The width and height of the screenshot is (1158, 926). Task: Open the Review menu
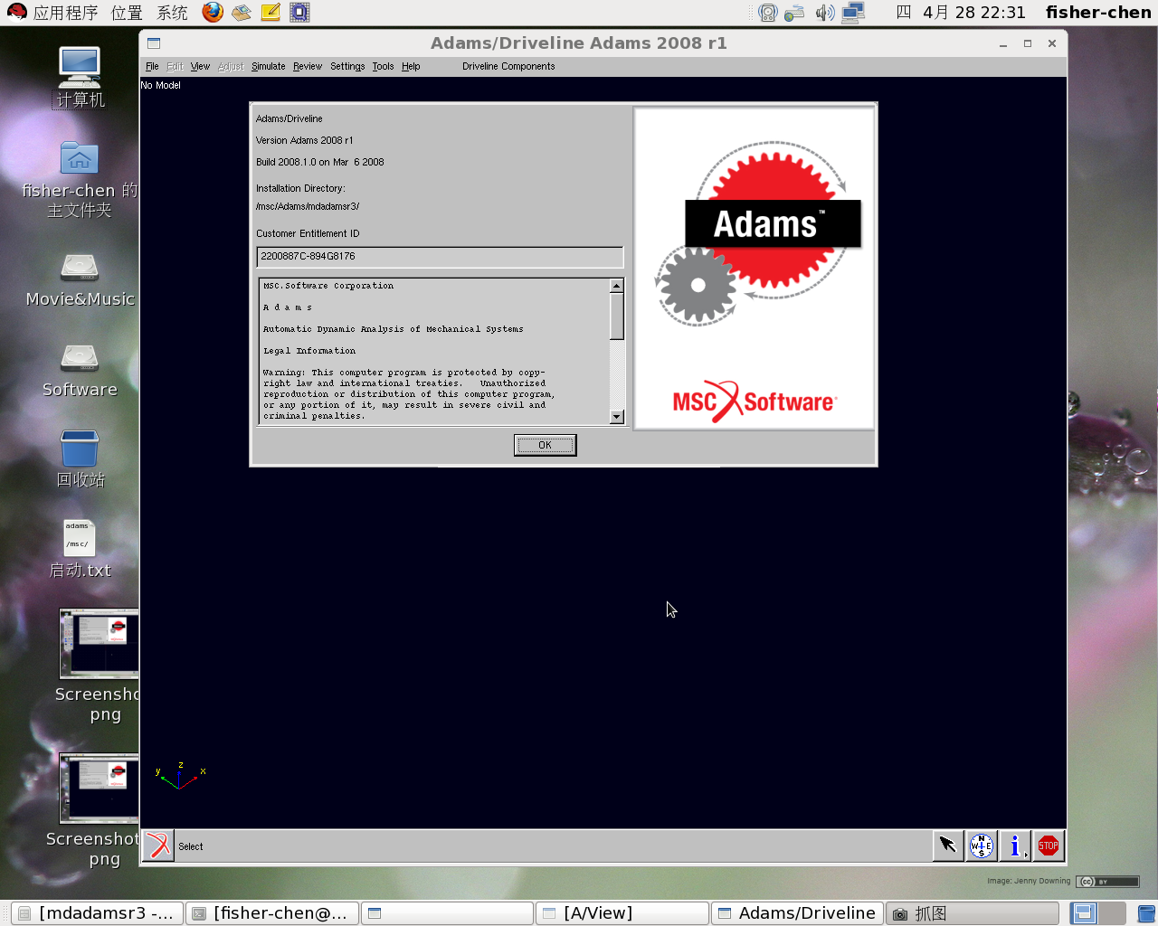click(x=308, y=66)
